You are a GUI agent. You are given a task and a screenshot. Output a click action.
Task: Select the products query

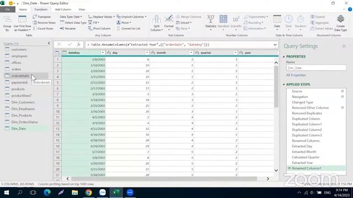tap(18, 89)
